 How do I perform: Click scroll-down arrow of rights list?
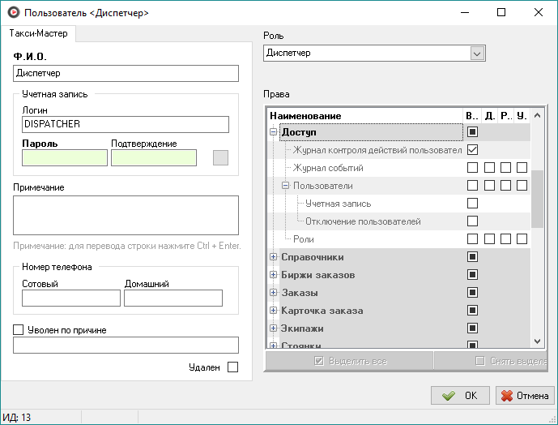537,341
